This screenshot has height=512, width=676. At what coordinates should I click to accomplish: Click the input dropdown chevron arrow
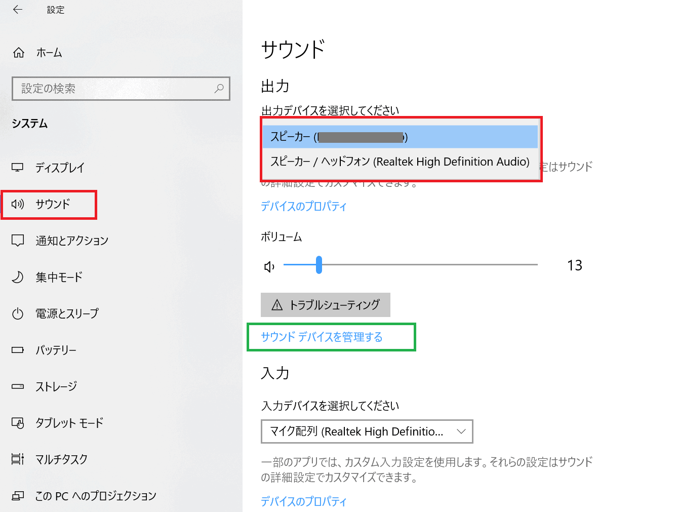point(461,431)
